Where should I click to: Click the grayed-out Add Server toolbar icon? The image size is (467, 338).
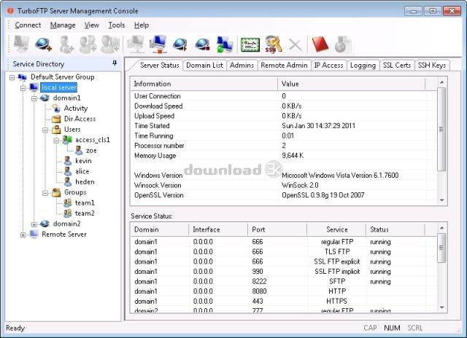[21, 44]
